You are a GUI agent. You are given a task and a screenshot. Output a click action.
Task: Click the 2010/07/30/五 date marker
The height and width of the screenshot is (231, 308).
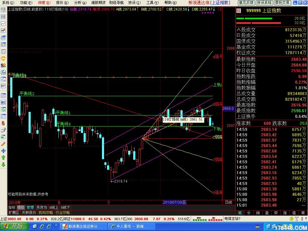[174, 202]
